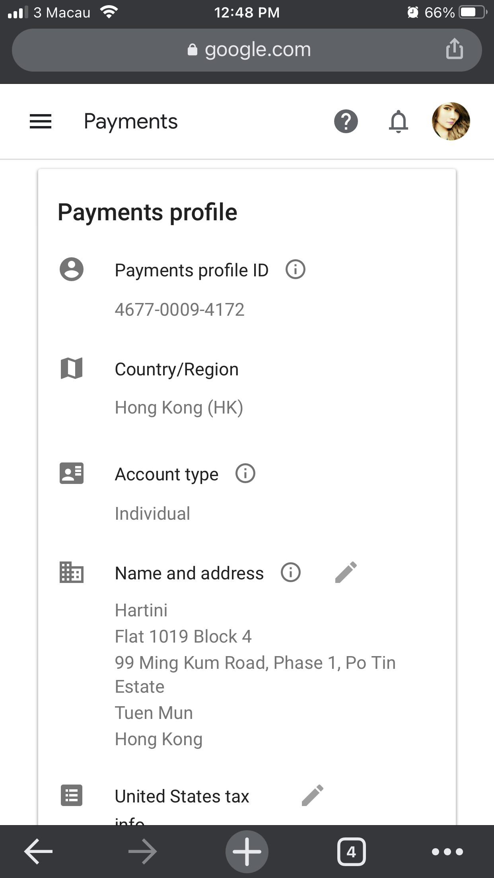Image resolution: width=494 pixels, height=878 pixels.
Task: Edit name and address pencil icon
Action: point(346,573)
